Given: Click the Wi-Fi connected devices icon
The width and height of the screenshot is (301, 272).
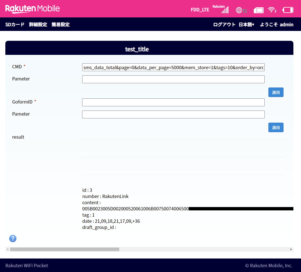Looking at the screenshot, I should [x=272, y=10].
